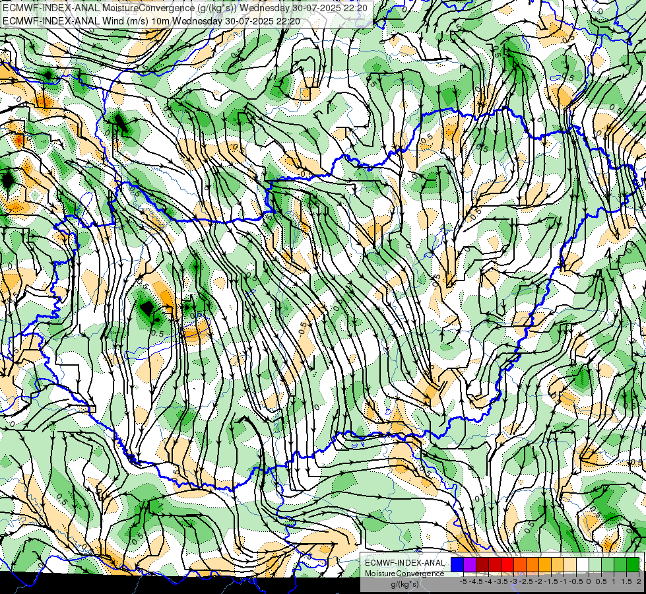646x594 pixels.
Task: Select the bright red swatch above -3
Action: (x=507, y=564)
